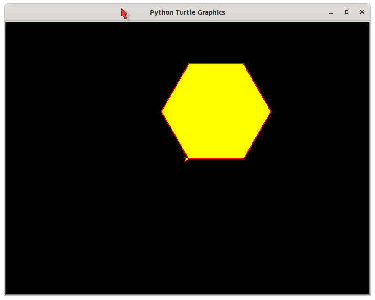The height and width of the screenshot is (300, 375).
Task: Close the Python Turtle Graphics window
Action: tap(362, 12)
